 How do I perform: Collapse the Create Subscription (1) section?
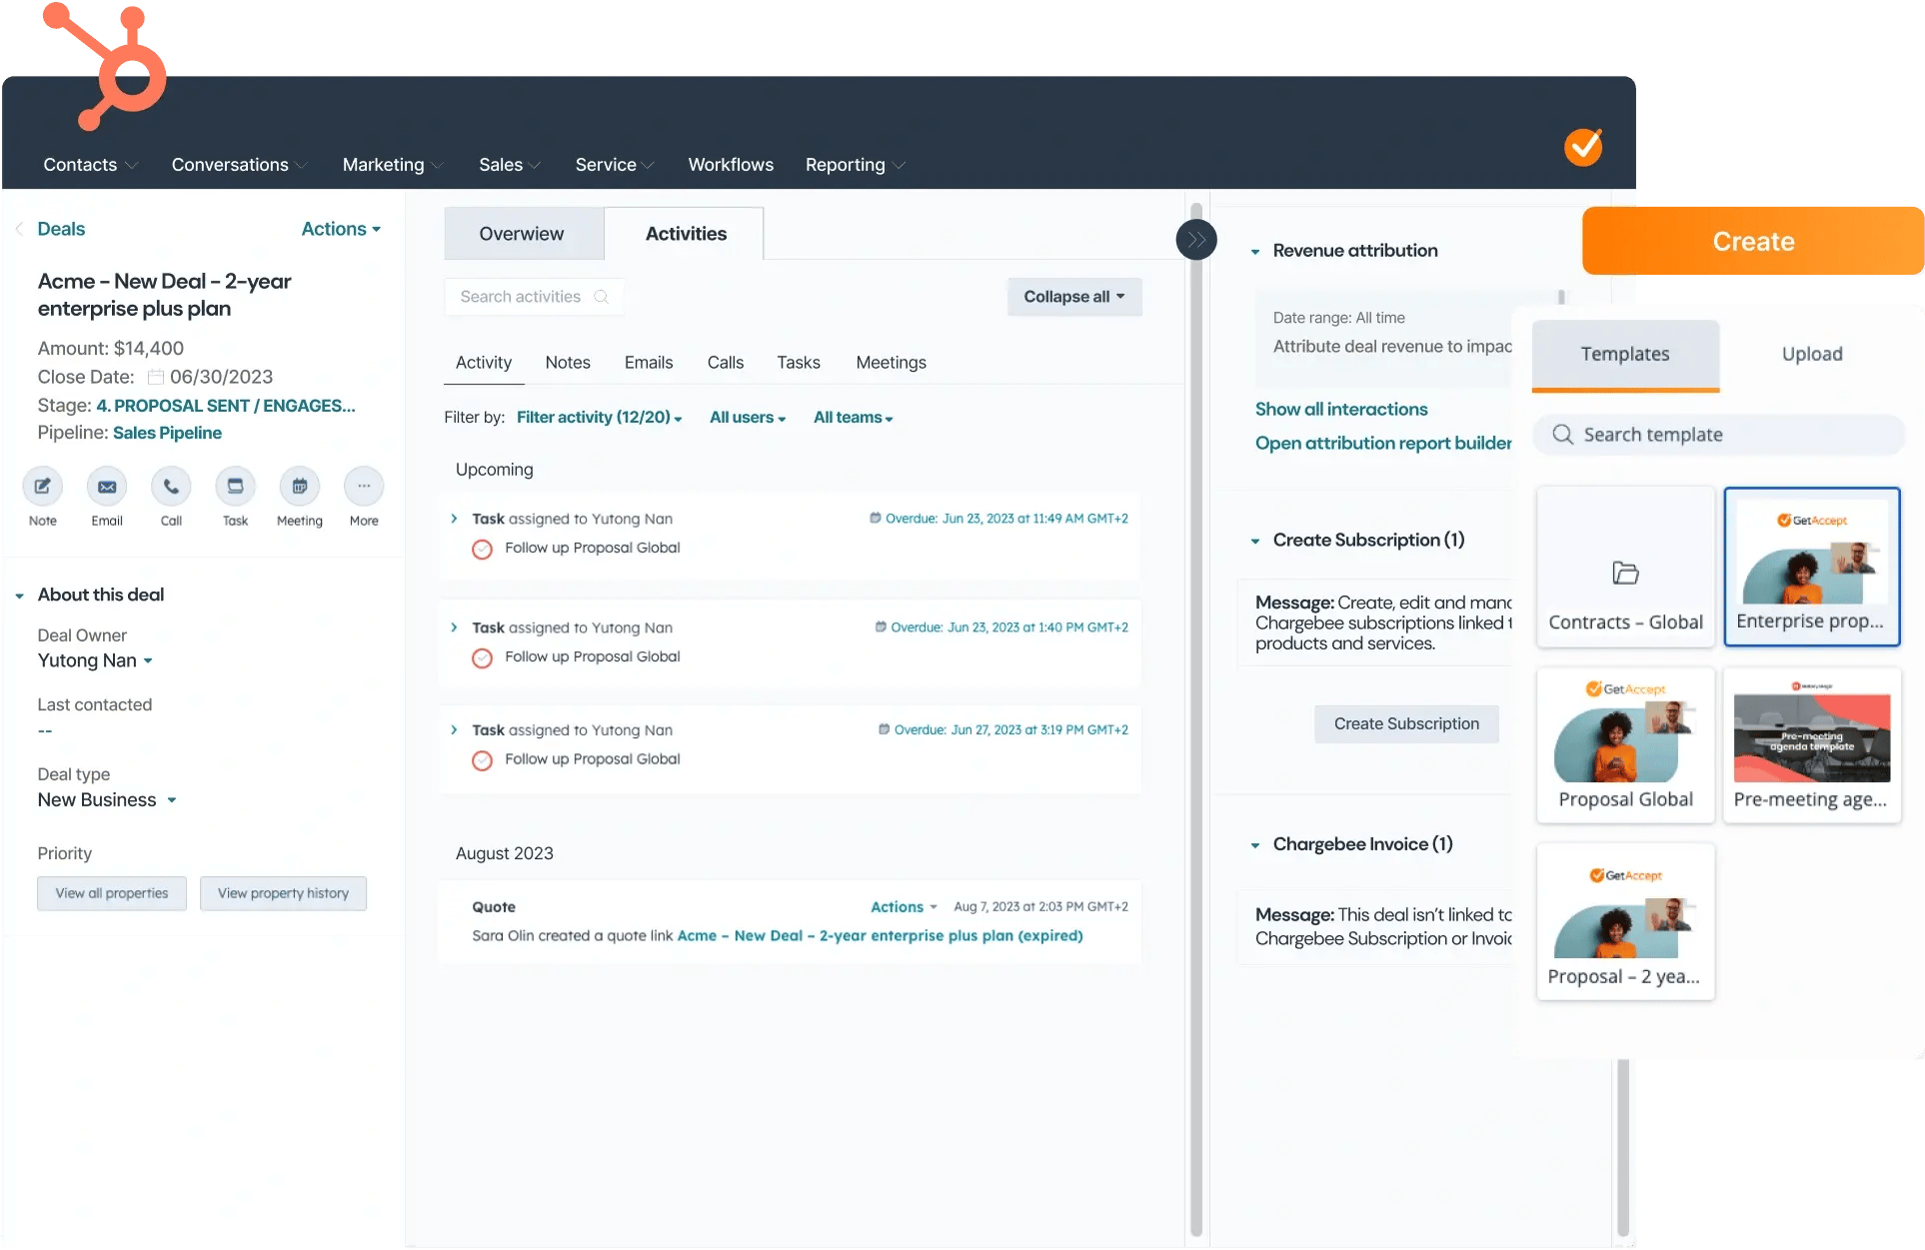pyautogui.click(x=1255, y=541)
